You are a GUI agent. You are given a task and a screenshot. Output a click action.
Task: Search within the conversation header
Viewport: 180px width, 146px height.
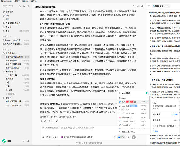click(134, 6)
